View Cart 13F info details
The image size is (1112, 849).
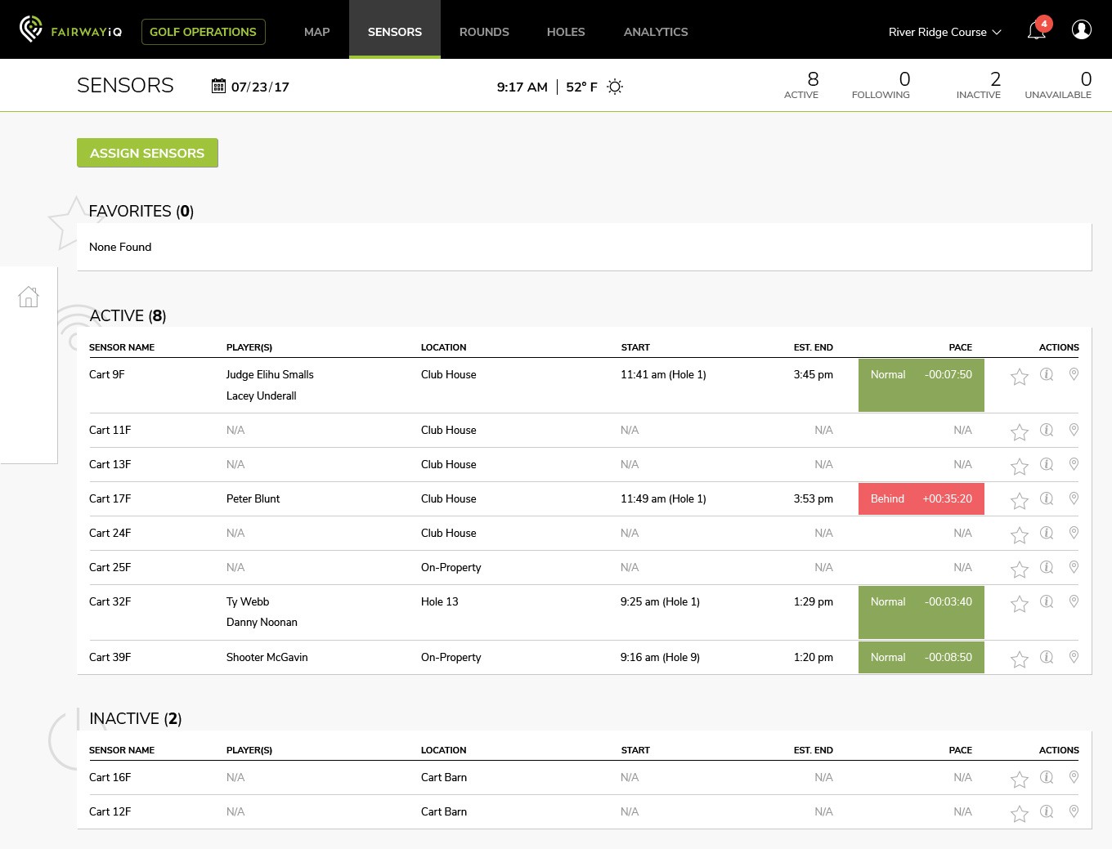coord(1047,464)
